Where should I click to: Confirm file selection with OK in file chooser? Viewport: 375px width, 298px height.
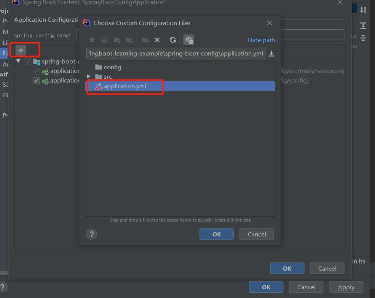pyautogui.click(x=217, y=234)
